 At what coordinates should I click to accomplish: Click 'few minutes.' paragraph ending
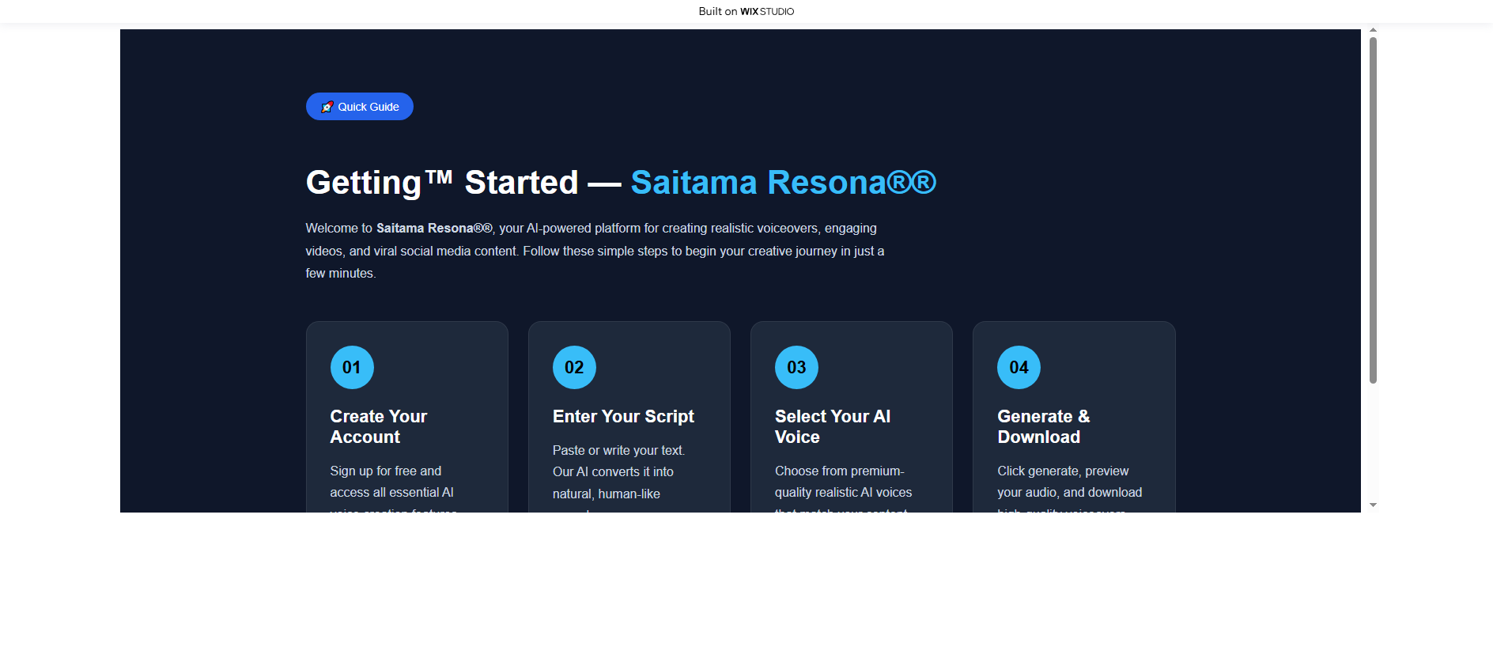pos(341,273)
